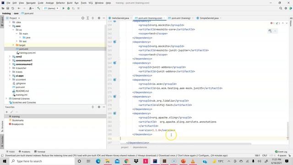Click gutter icon beside mockito-junit-jupiter dependency
Viewport: 293px width, 165px height.
[114, 42]
